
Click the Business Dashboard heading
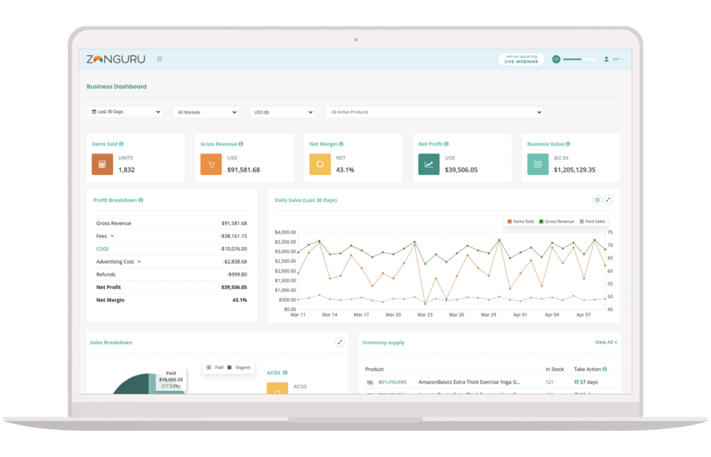(117, 87)
